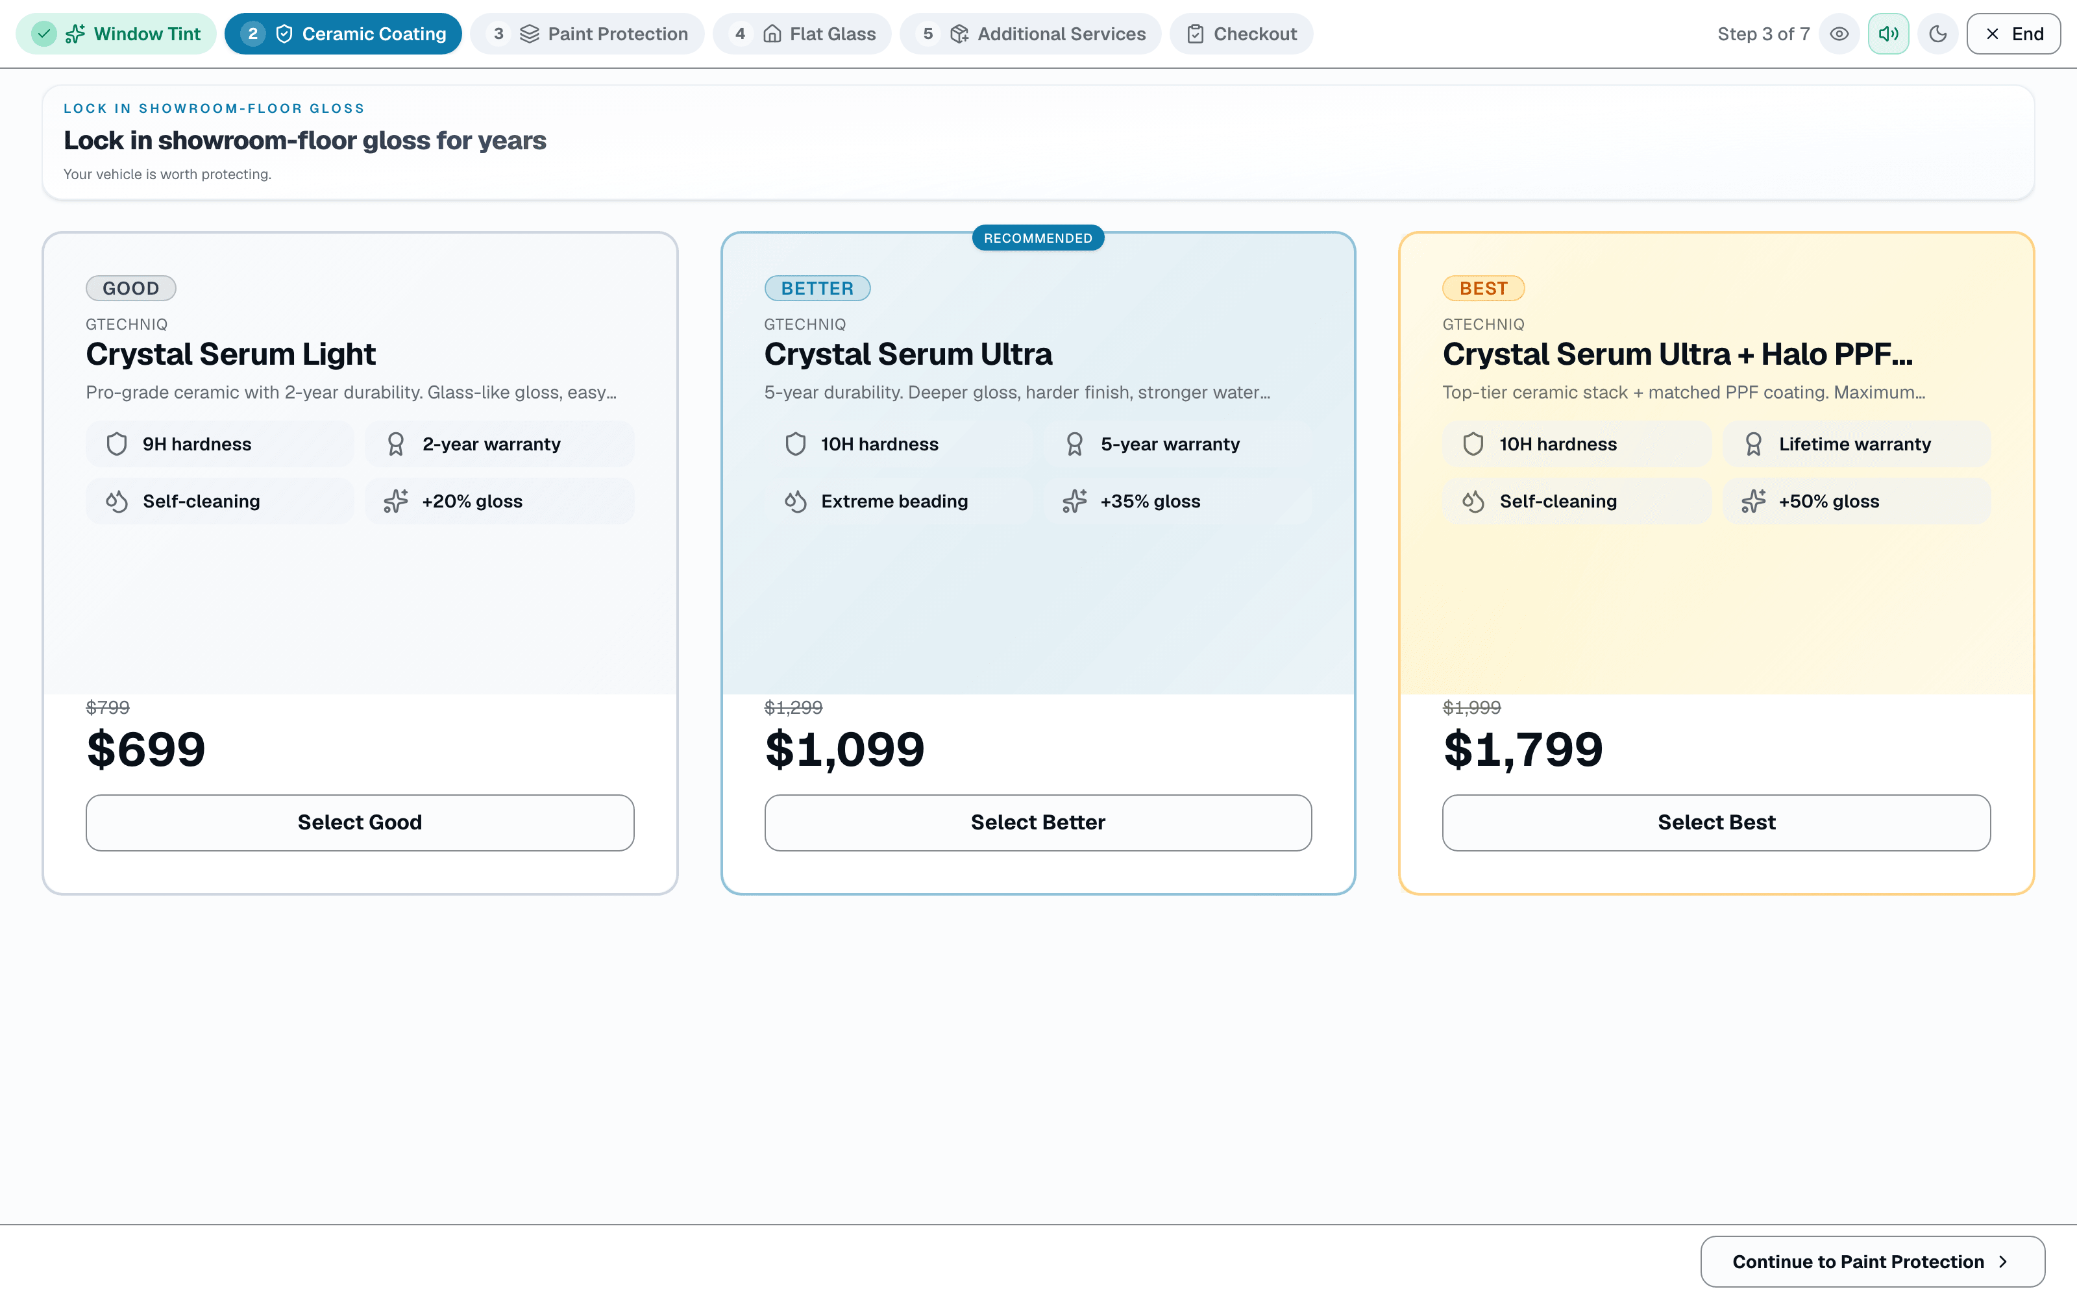Screen dimensions: 2077x1298
Task: Click the RECOMMENDED badge
Action: [x=1038, y=238]
